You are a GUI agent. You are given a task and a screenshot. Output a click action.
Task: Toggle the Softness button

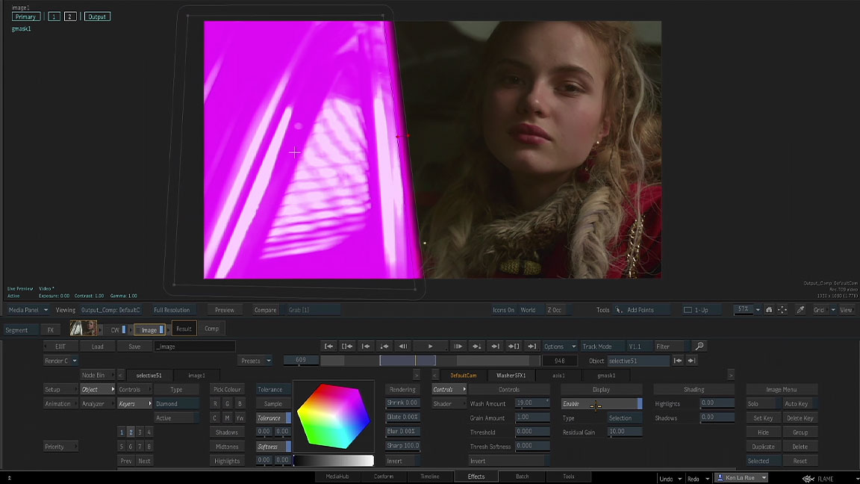(273, 447)
